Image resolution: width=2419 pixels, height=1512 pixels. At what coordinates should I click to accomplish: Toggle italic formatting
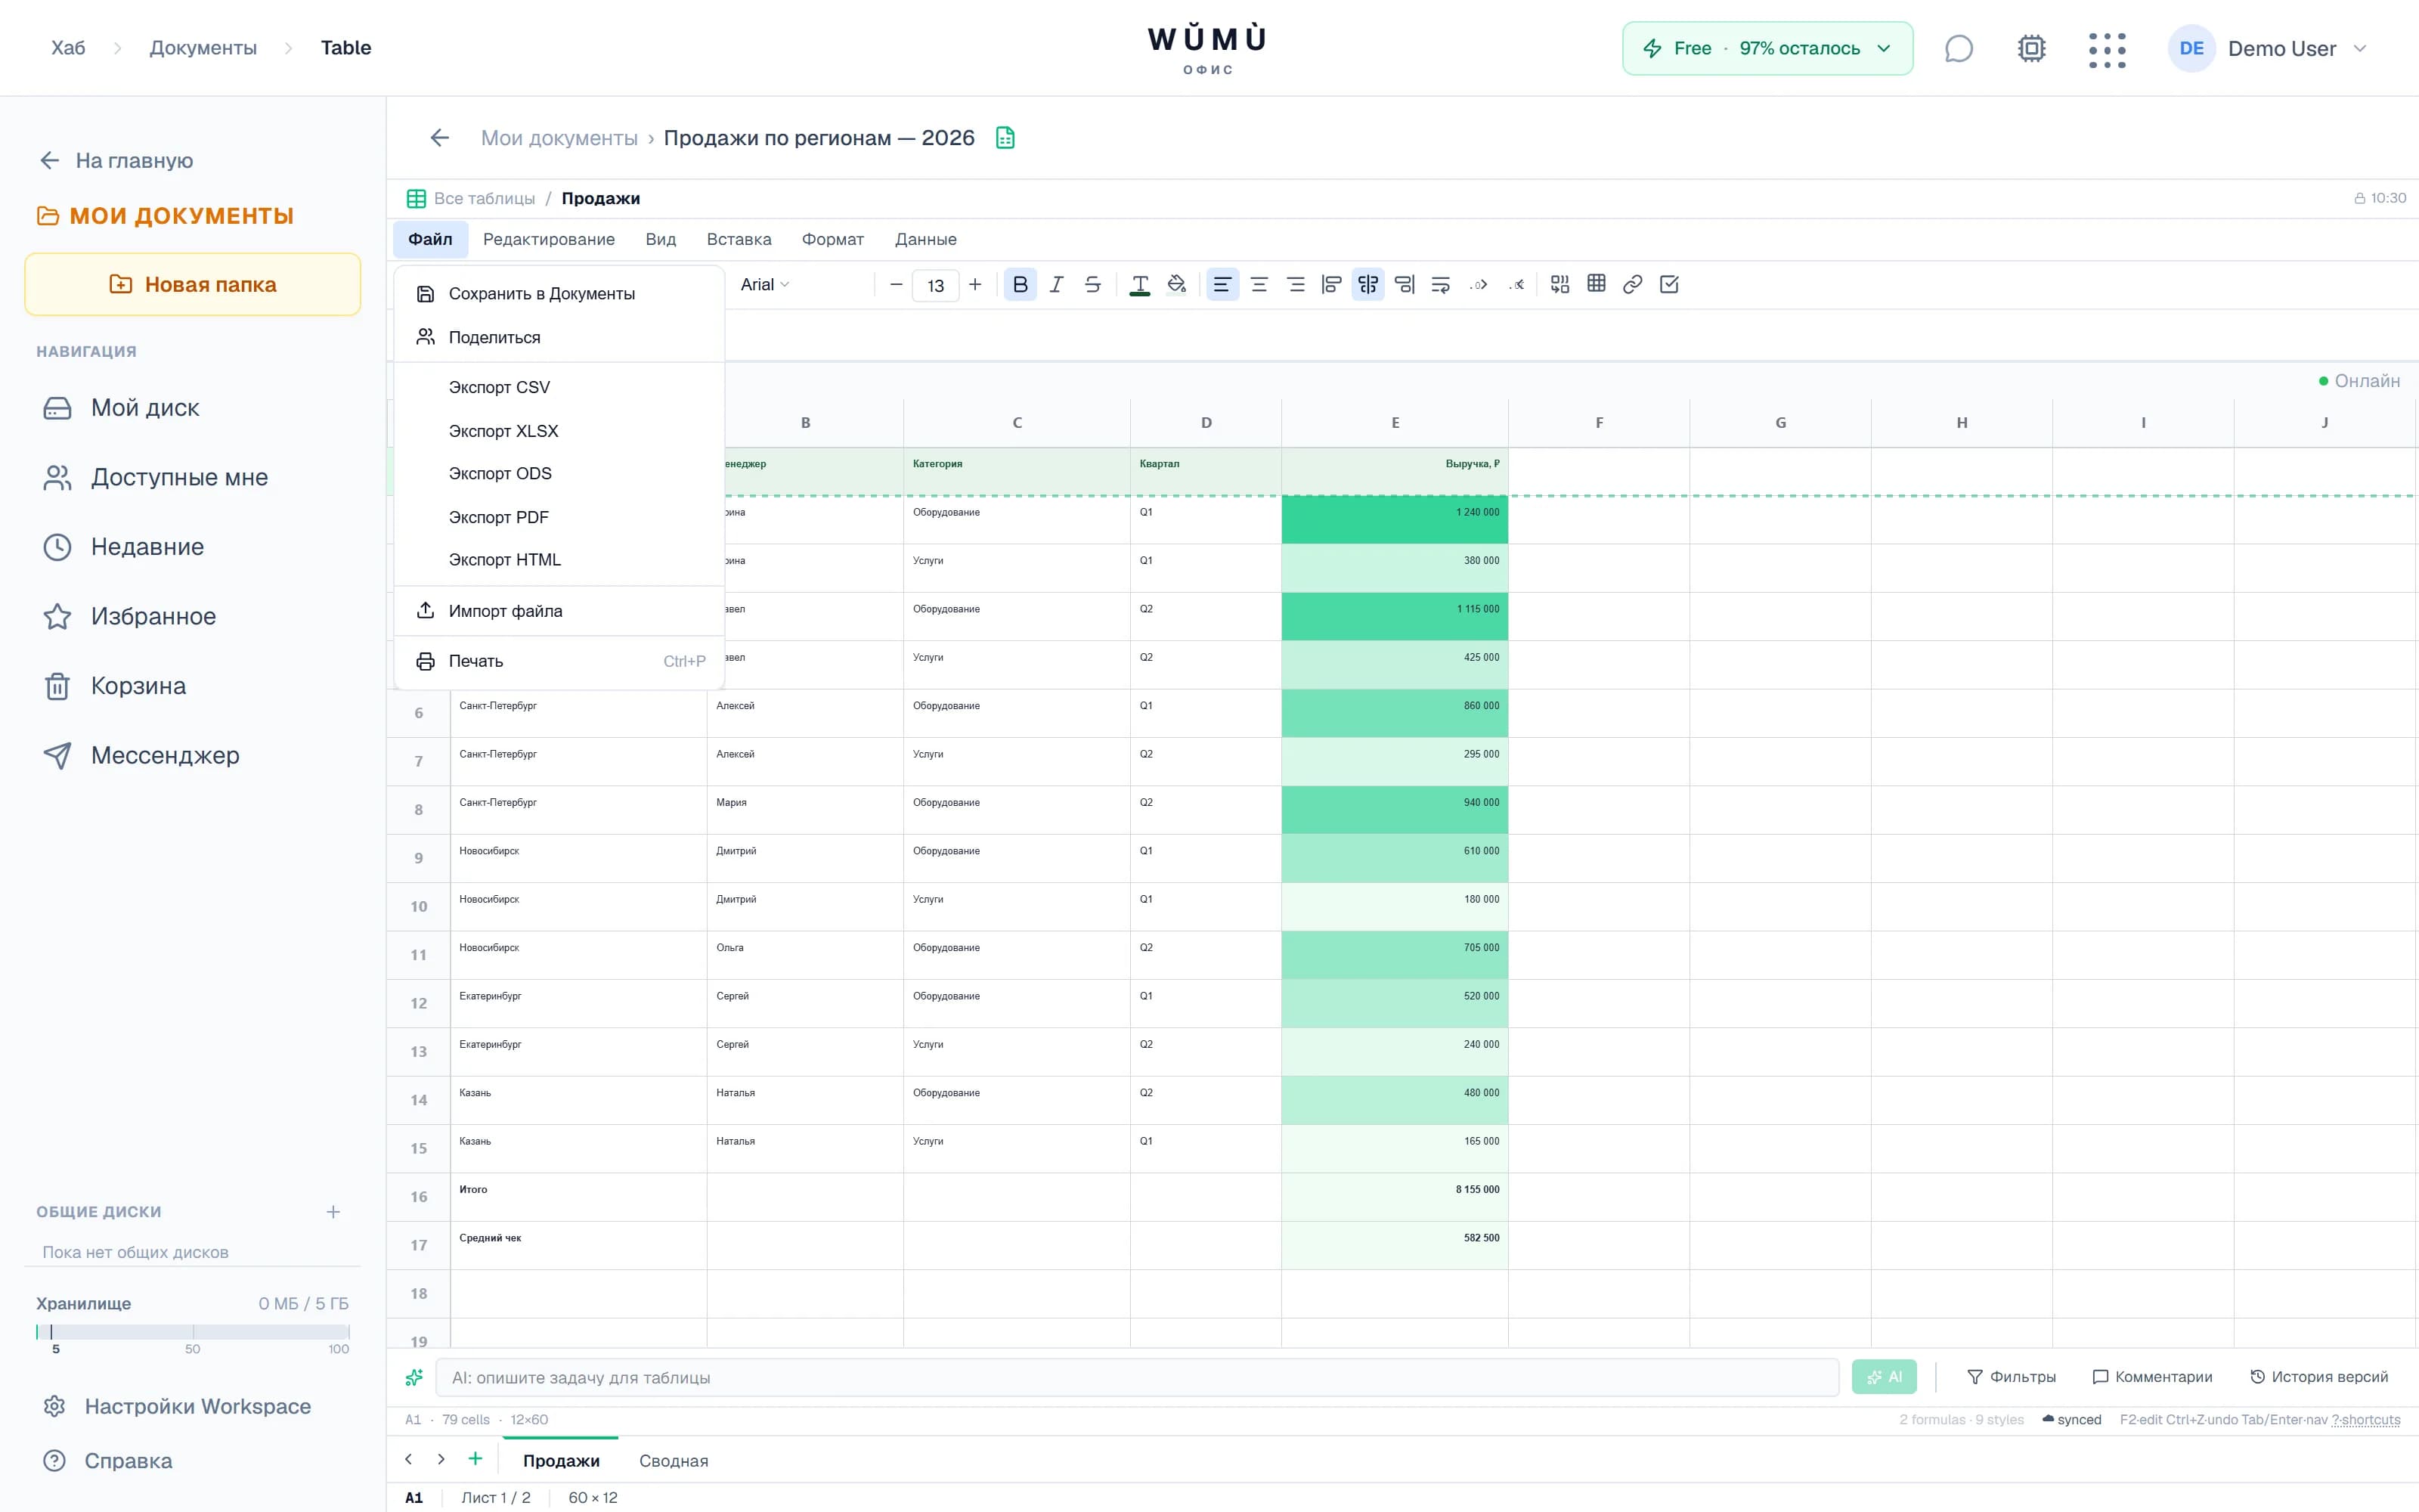click(x=1057, y=285)
